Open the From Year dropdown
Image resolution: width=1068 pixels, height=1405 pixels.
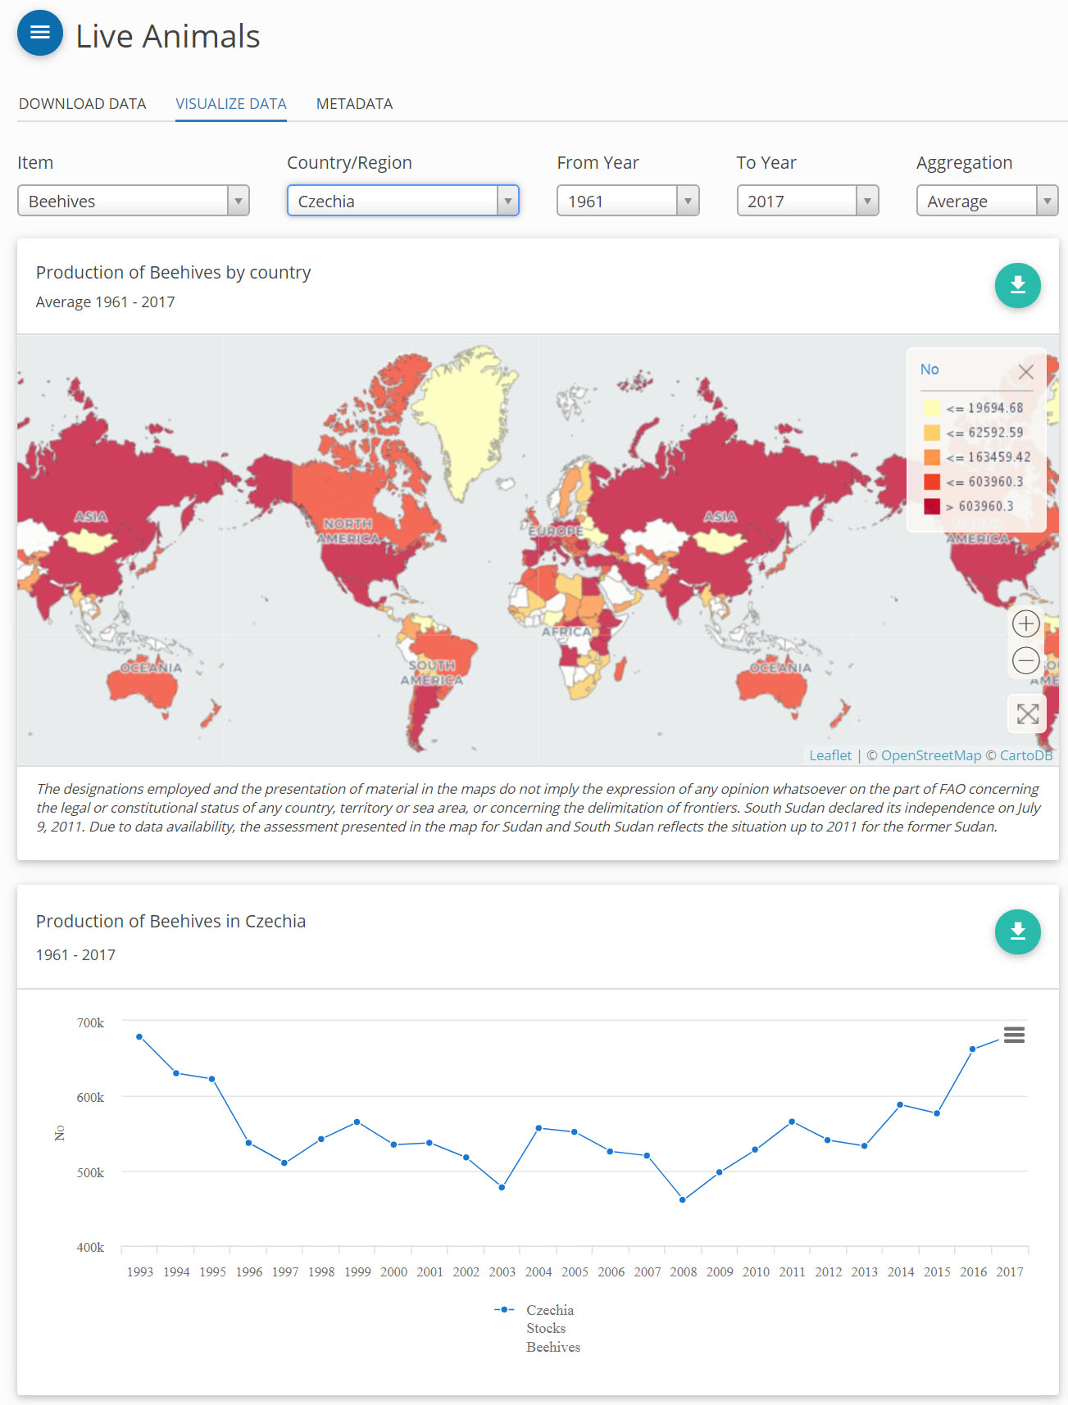pyautogui.click(x=627, y=201)
